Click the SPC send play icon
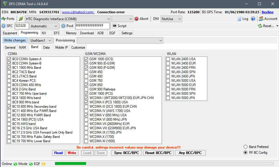The height and width of the screenshot is (167, 279). click(3, 26)
